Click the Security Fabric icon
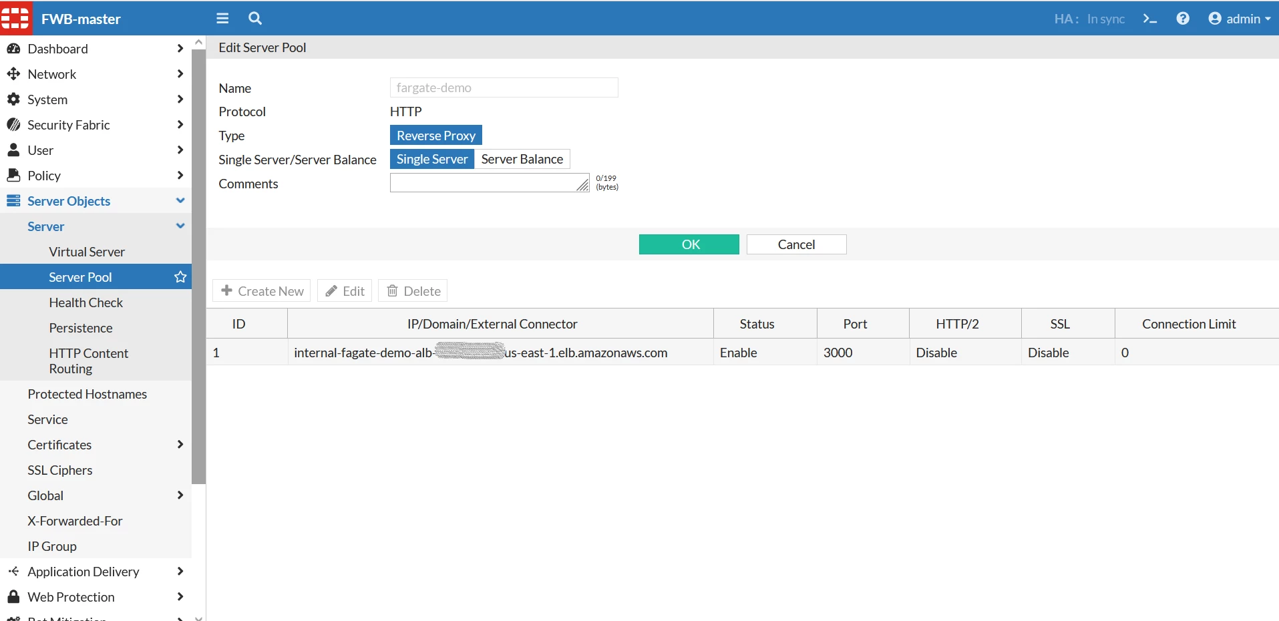Screen dimensions: 1279x621 tap(13, 125)
